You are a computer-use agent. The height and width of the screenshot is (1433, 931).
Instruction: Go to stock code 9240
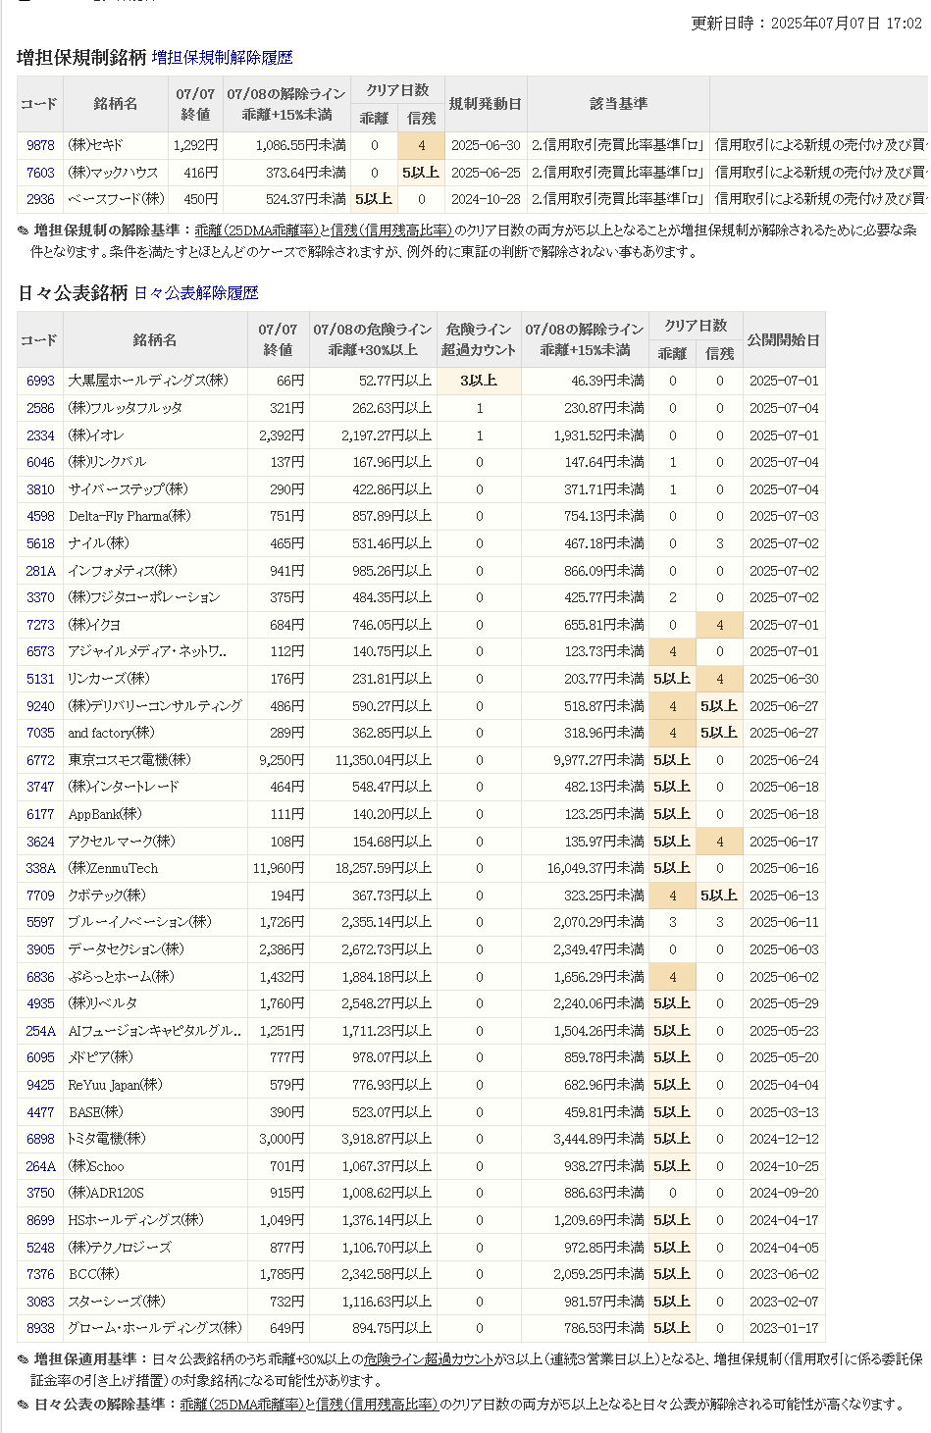click(40, 706)
